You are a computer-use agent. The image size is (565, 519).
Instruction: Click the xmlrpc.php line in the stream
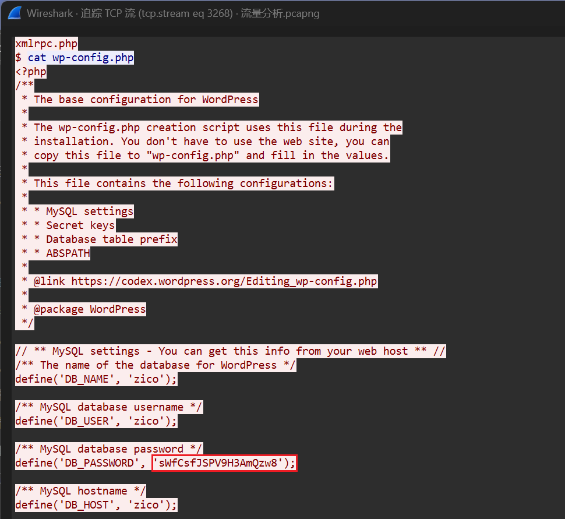click(x=46, y=44)
